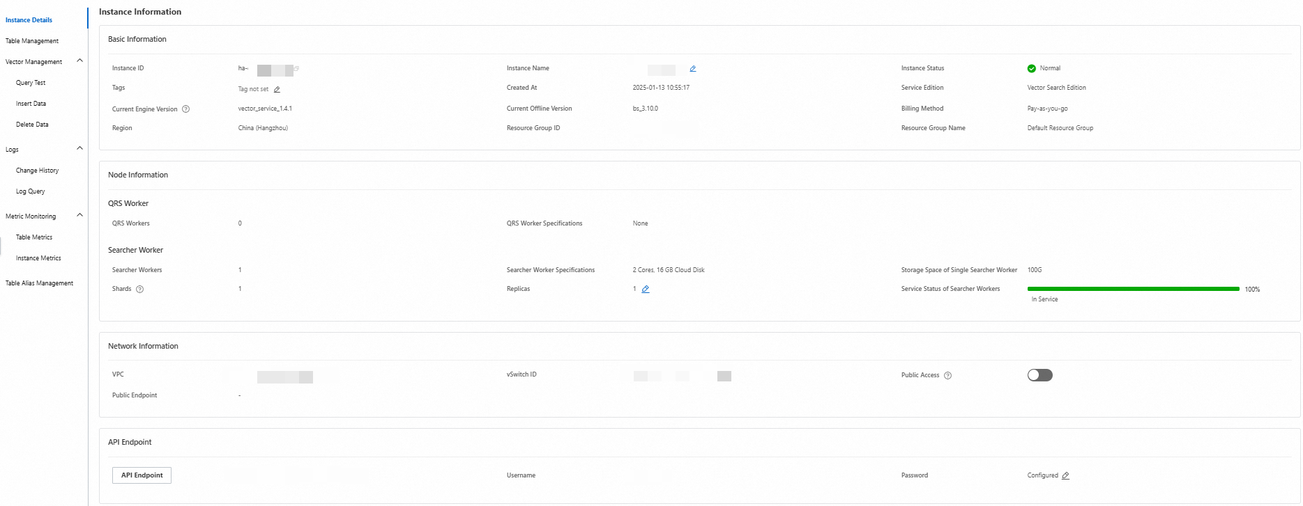This screenshot has width=1303, height=506.
Task: Edit the instance tags
Action: (x=277, y=89)
